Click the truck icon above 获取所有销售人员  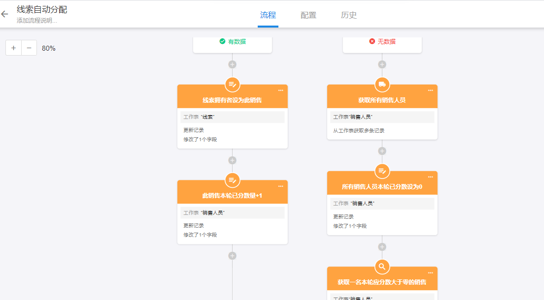click(x=382, y=85)
